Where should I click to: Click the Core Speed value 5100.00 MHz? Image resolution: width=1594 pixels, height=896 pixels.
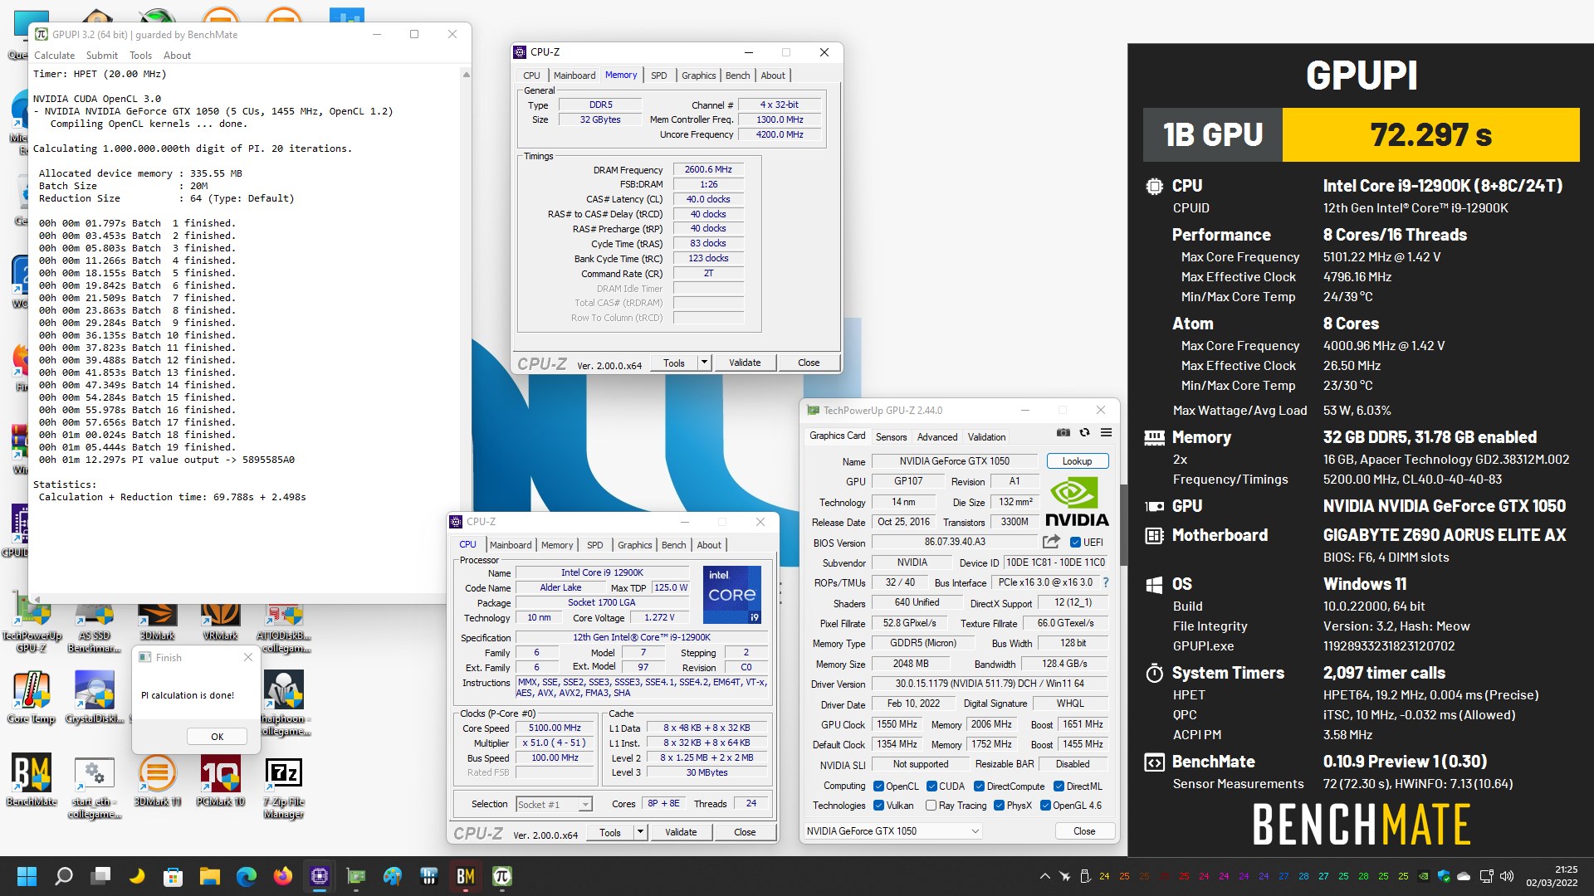555,728
